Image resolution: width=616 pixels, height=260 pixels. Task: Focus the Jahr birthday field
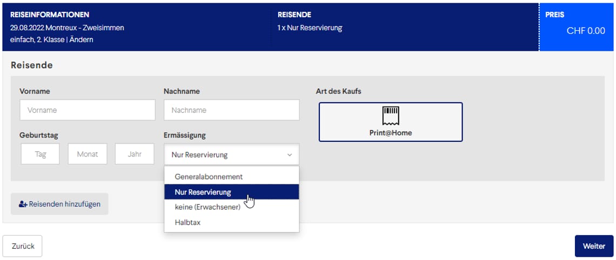135,154
